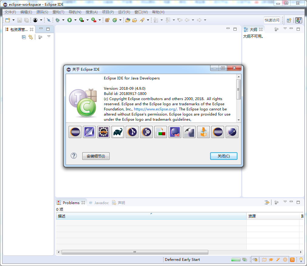Click the star What's New icon

point(285,260)
